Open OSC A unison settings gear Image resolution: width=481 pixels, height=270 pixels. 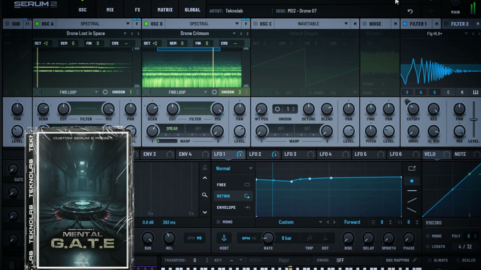(x=105, y=92)
